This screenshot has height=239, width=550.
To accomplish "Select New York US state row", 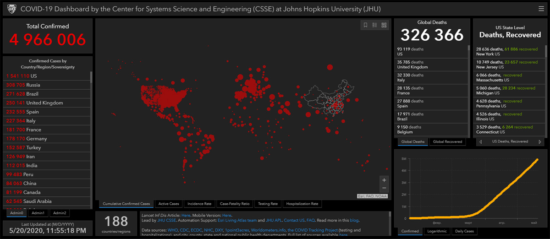I will click(x=509, y=51).
